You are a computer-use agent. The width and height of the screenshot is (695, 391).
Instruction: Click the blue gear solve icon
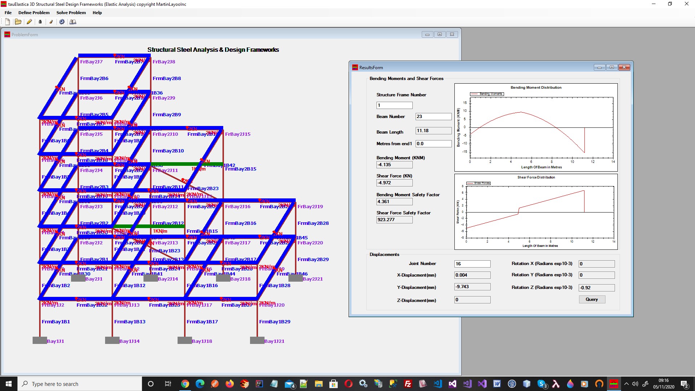click(x=62, y=22)
